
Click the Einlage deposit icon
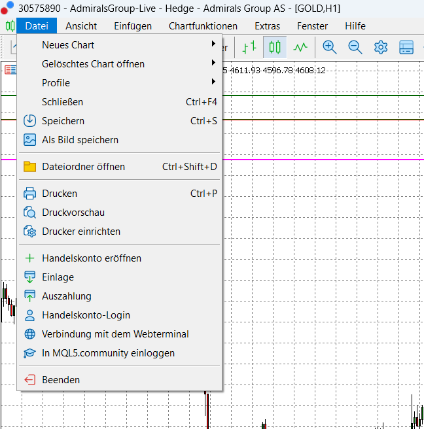(x=29, y=277)
